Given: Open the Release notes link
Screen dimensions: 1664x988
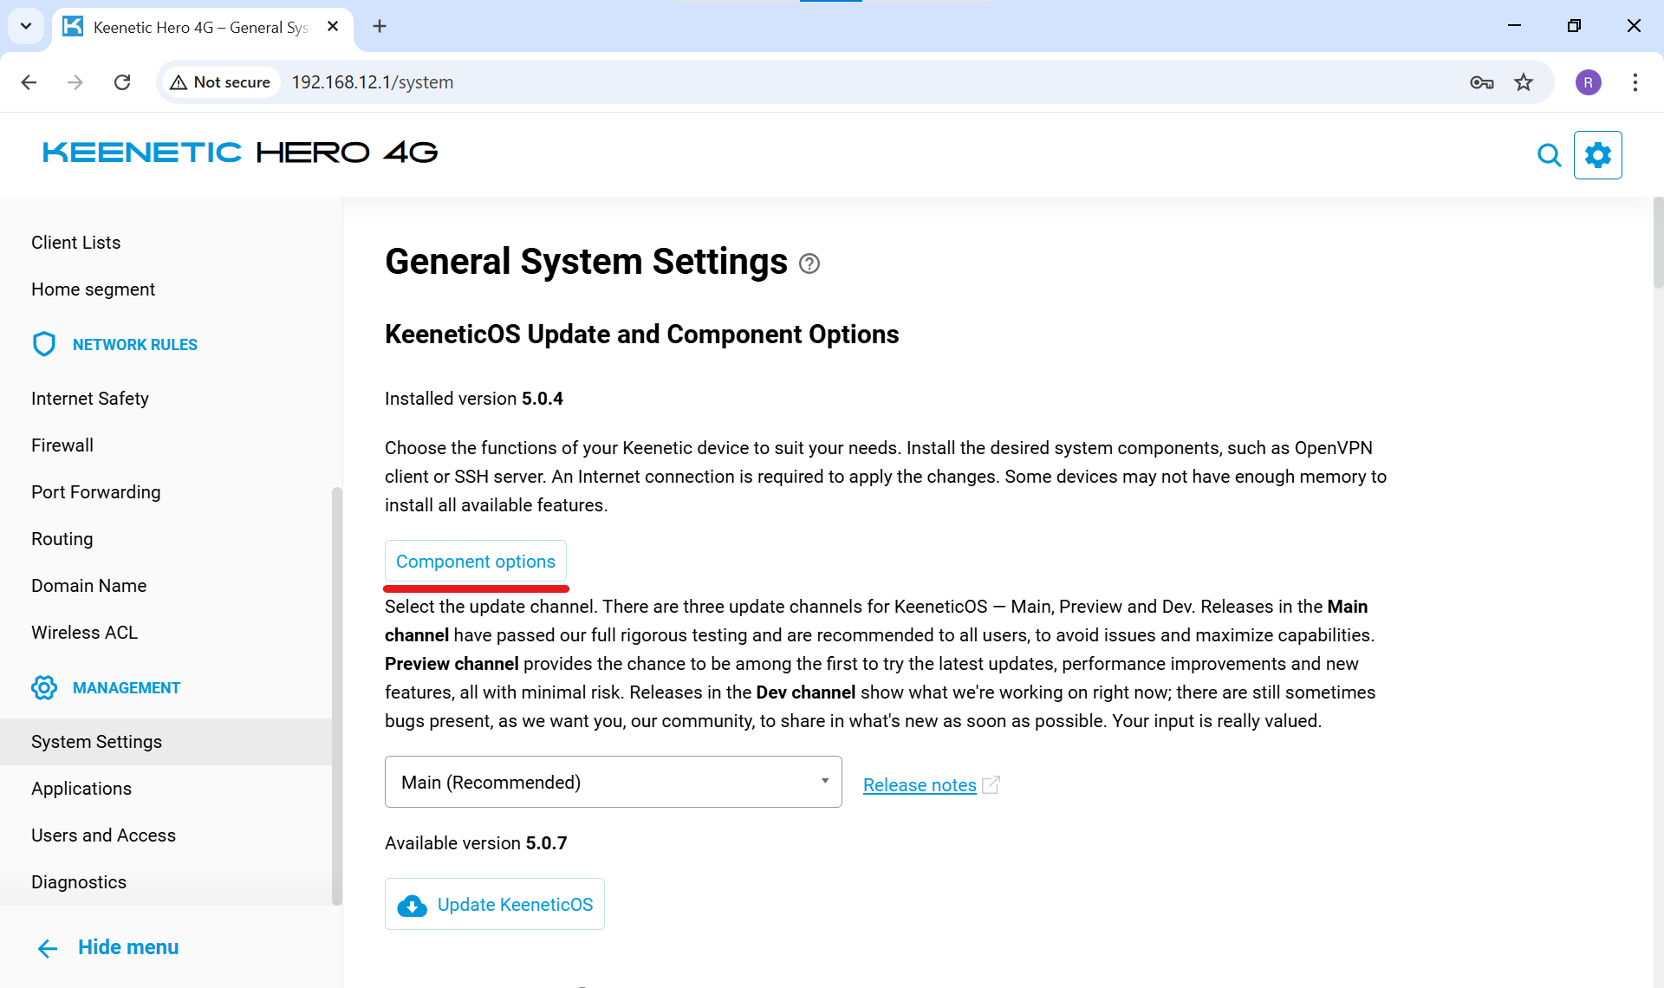Looking at the screenshot, I should point(920,785).
